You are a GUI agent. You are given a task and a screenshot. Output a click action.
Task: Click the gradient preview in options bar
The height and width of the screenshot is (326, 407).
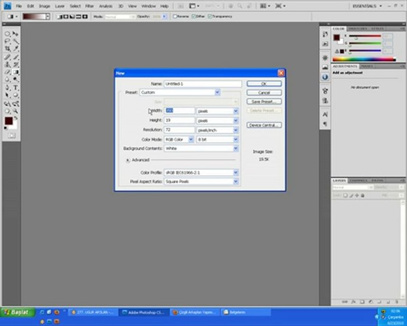(x=34, y=17)
